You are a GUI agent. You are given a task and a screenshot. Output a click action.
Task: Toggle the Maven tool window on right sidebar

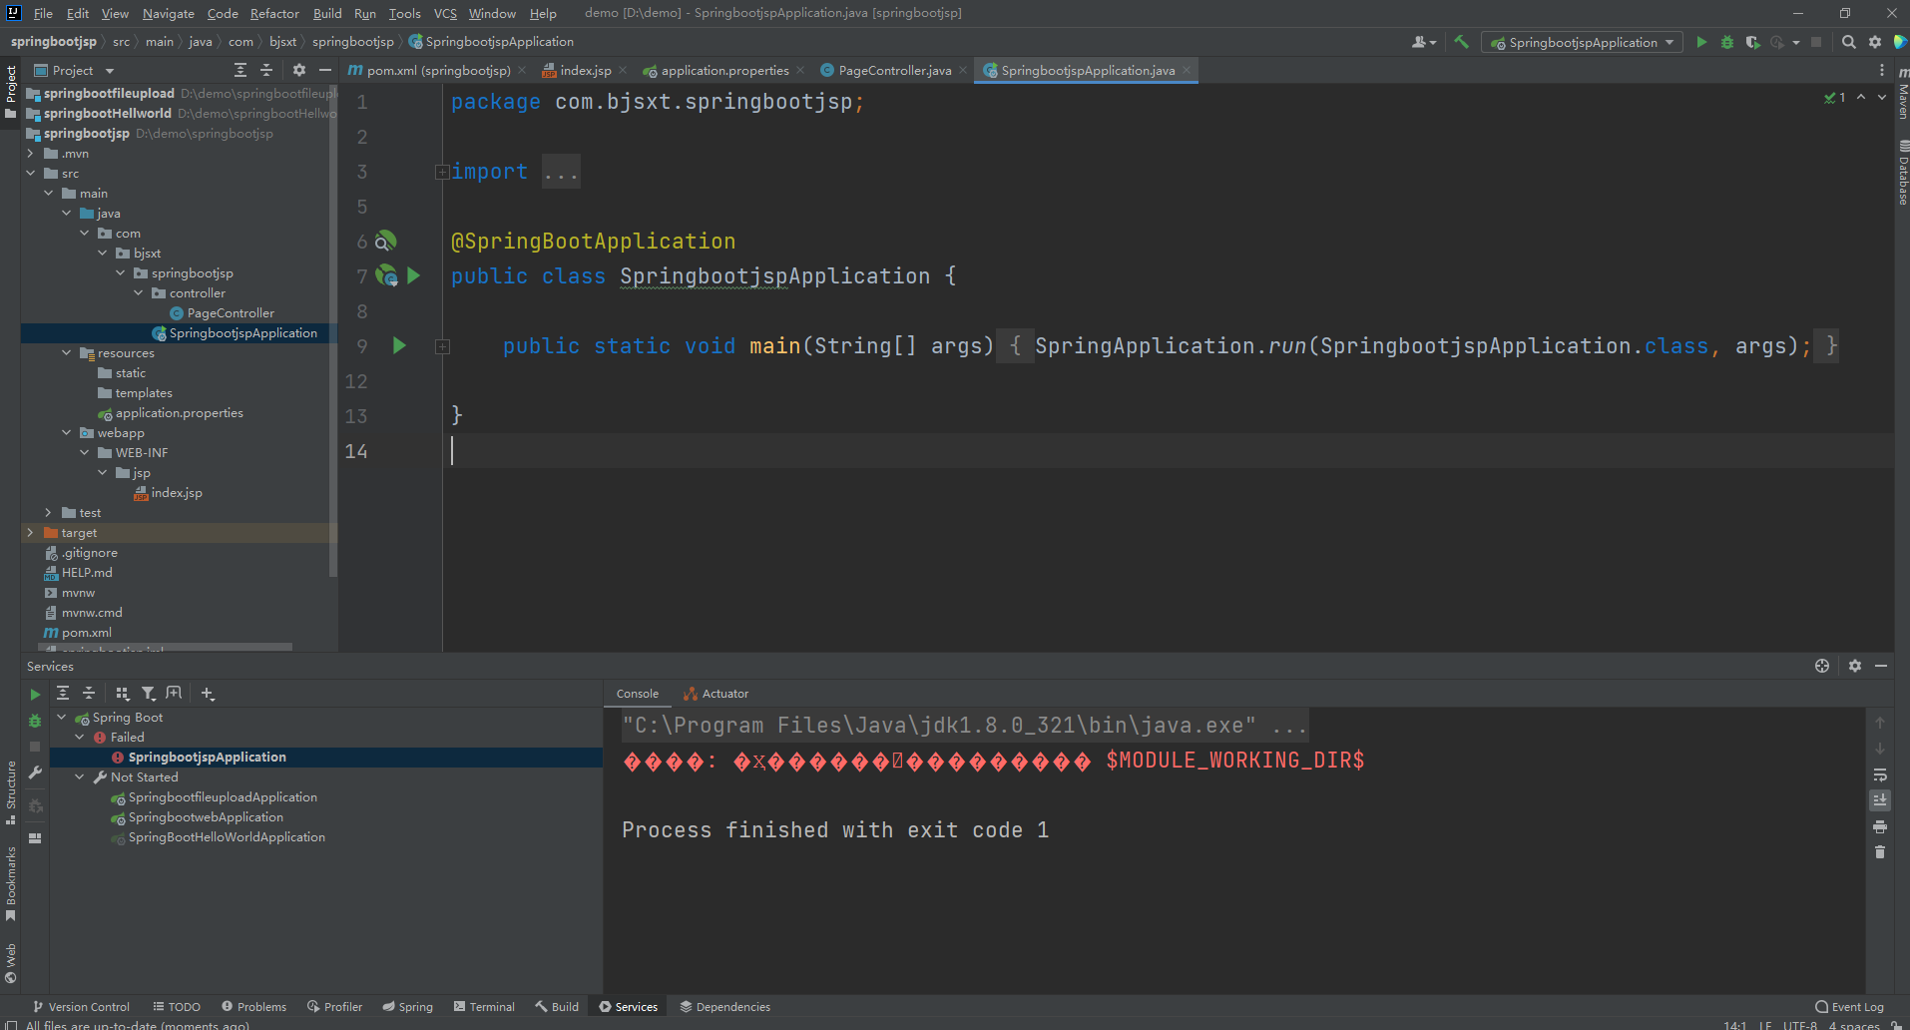tap(1902, 94)
